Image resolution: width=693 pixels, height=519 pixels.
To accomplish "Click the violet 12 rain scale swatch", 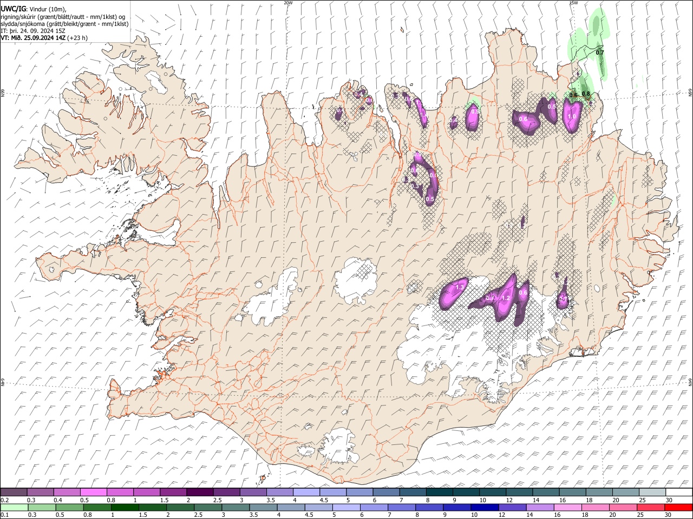I will [512, 507].
